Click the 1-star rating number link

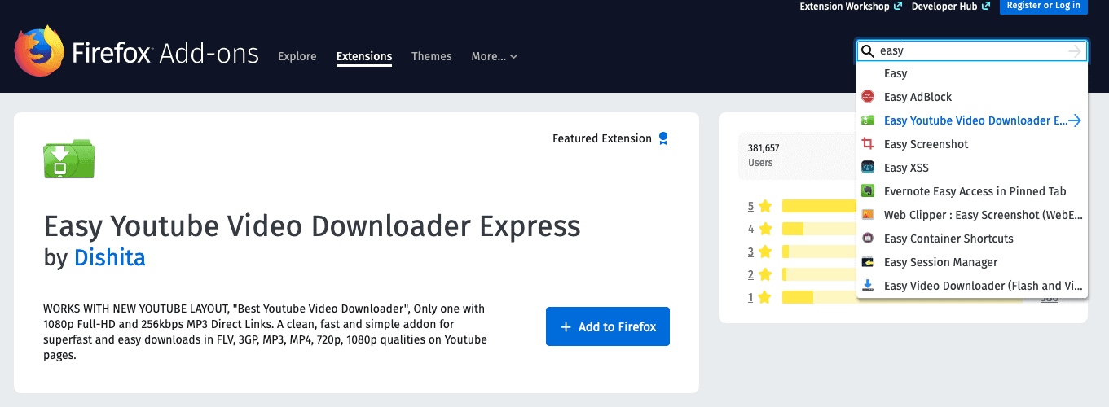point(750,297)
